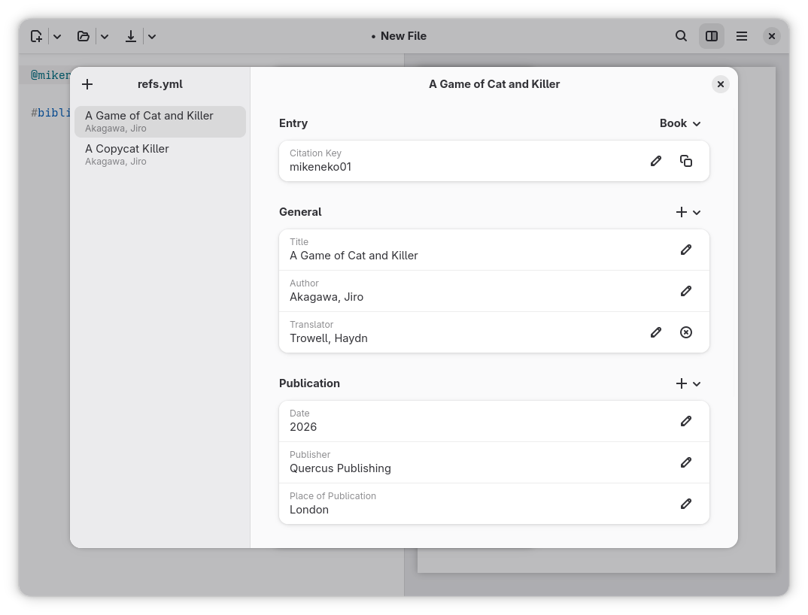Screen dimensions: 808x615
Task: Edit the Author field
Action: (686, 291)
